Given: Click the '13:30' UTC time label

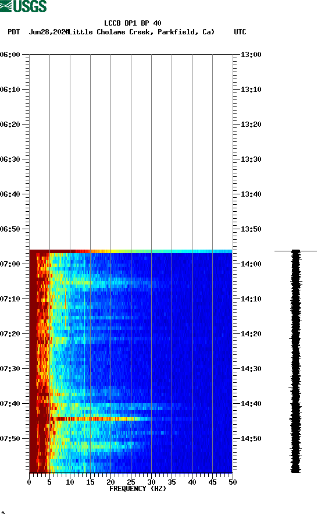Looking at the screenshot, I should pos(251,159).
